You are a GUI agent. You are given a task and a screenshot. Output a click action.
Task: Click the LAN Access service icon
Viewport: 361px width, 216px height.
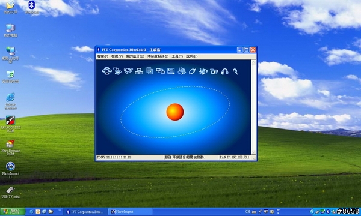(x=139, y=71)
